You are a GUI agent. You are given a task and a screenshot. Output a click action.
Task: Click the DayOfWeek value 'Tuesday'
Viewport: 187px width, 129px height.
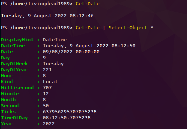53,64
